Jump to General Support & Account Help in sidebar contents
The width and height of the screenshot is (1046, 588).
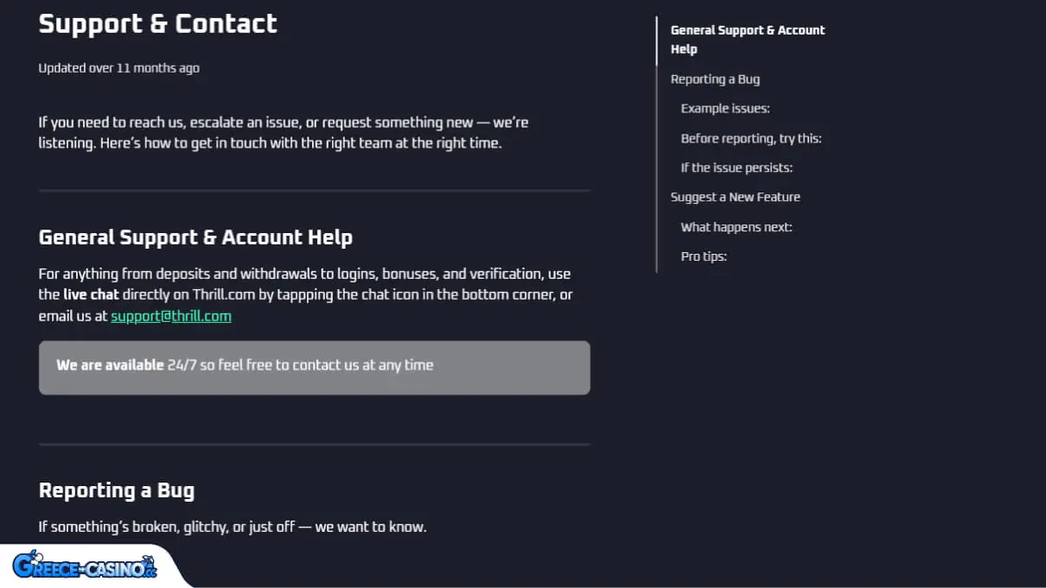(747, 40)
